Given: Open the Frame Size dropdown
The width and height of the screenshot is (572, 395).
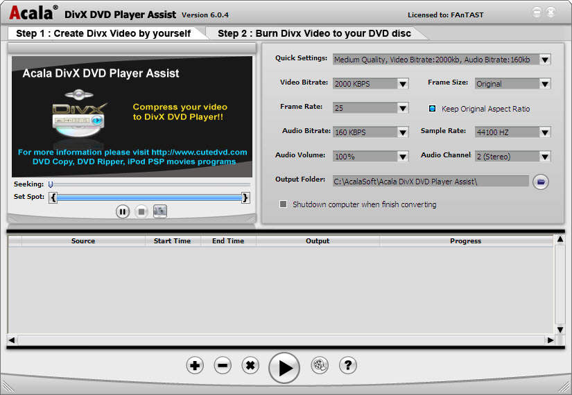Looking at the screenshot, I should (545, 84).
